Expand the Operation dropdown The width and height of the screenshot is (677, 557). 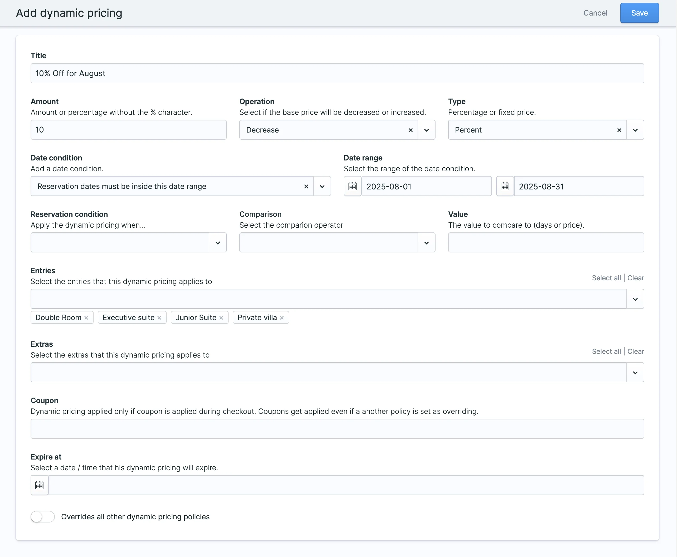[426, 130]
